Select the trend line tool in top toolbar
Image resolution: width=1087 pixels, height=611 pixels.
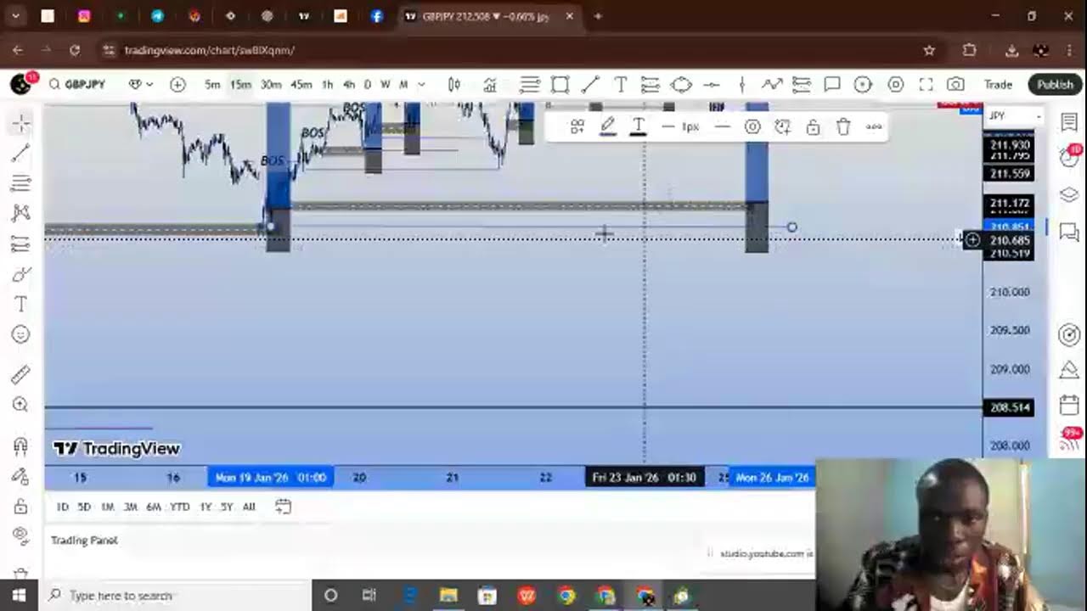point(590,85)
